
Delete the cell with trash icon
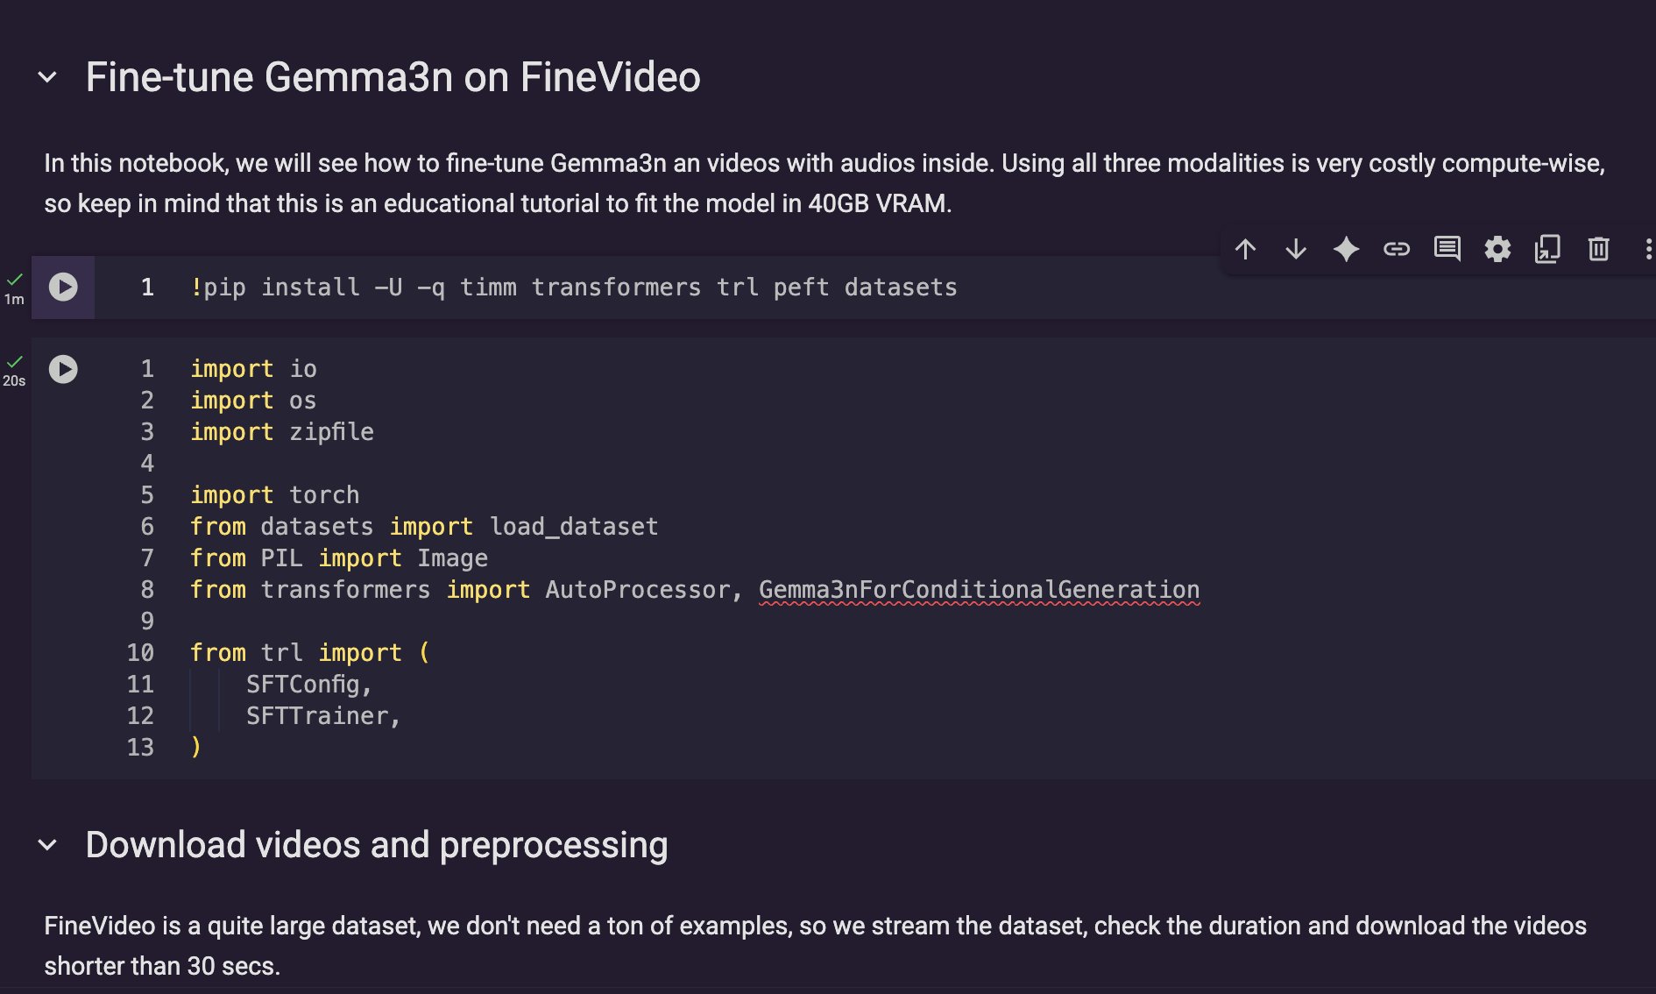click(x=1598, y=250)
